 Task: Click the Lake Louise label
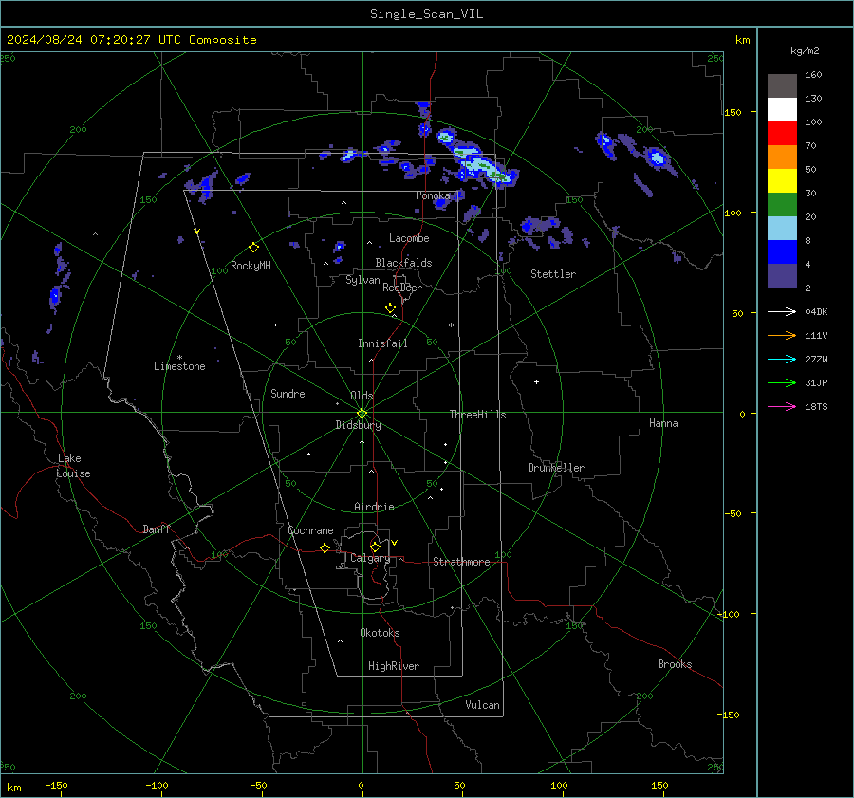click(x=73, y=466)
